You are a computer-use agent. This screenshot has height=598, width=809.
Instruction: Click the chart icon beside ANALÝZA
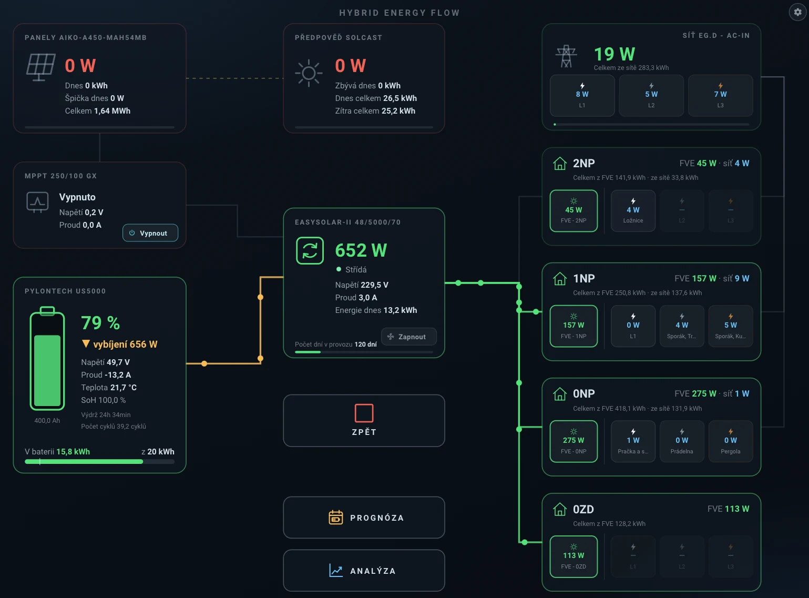click(336, 571)
